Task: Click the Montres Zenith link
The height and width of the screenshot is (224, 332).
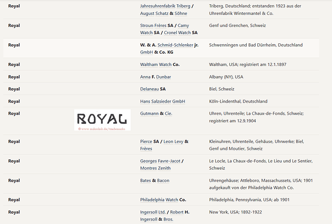Action: (156, 168)
